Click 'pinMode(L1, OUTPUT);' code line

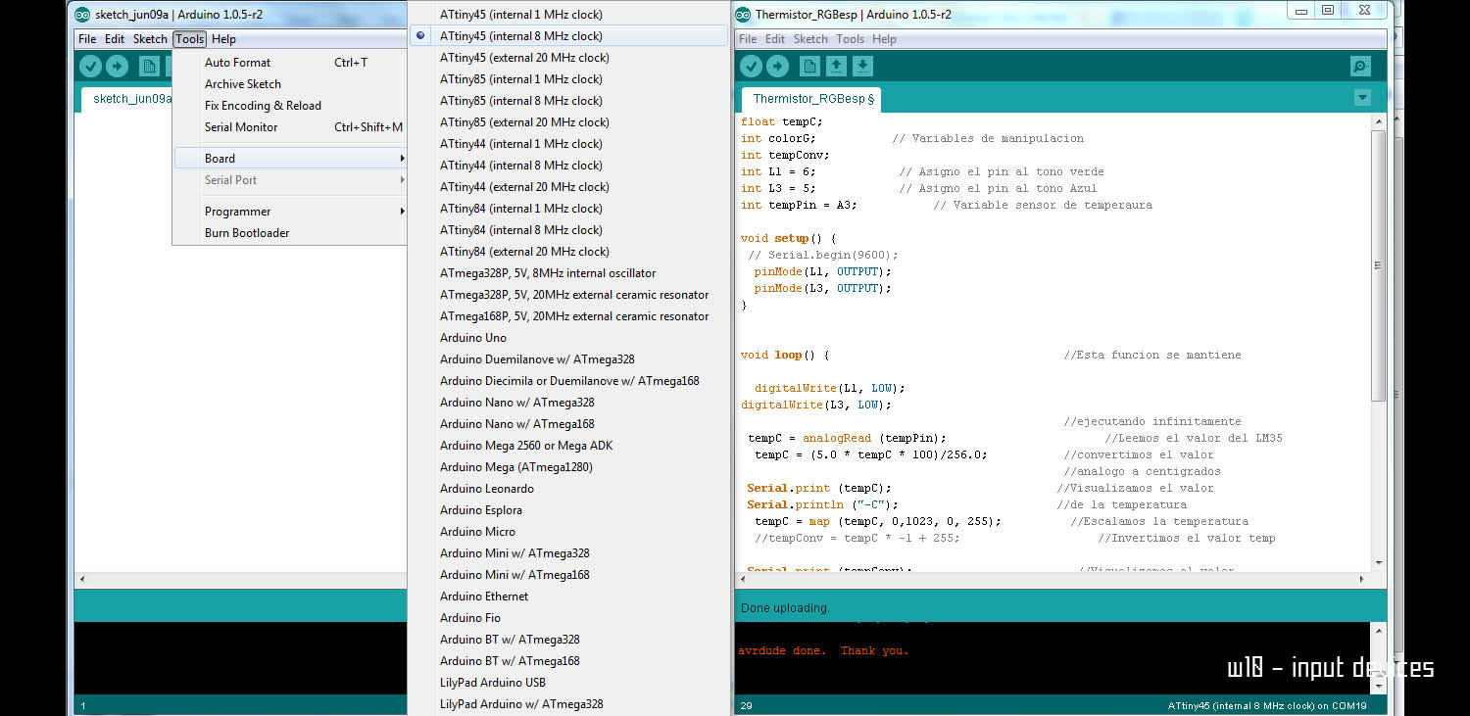[823, 271]
